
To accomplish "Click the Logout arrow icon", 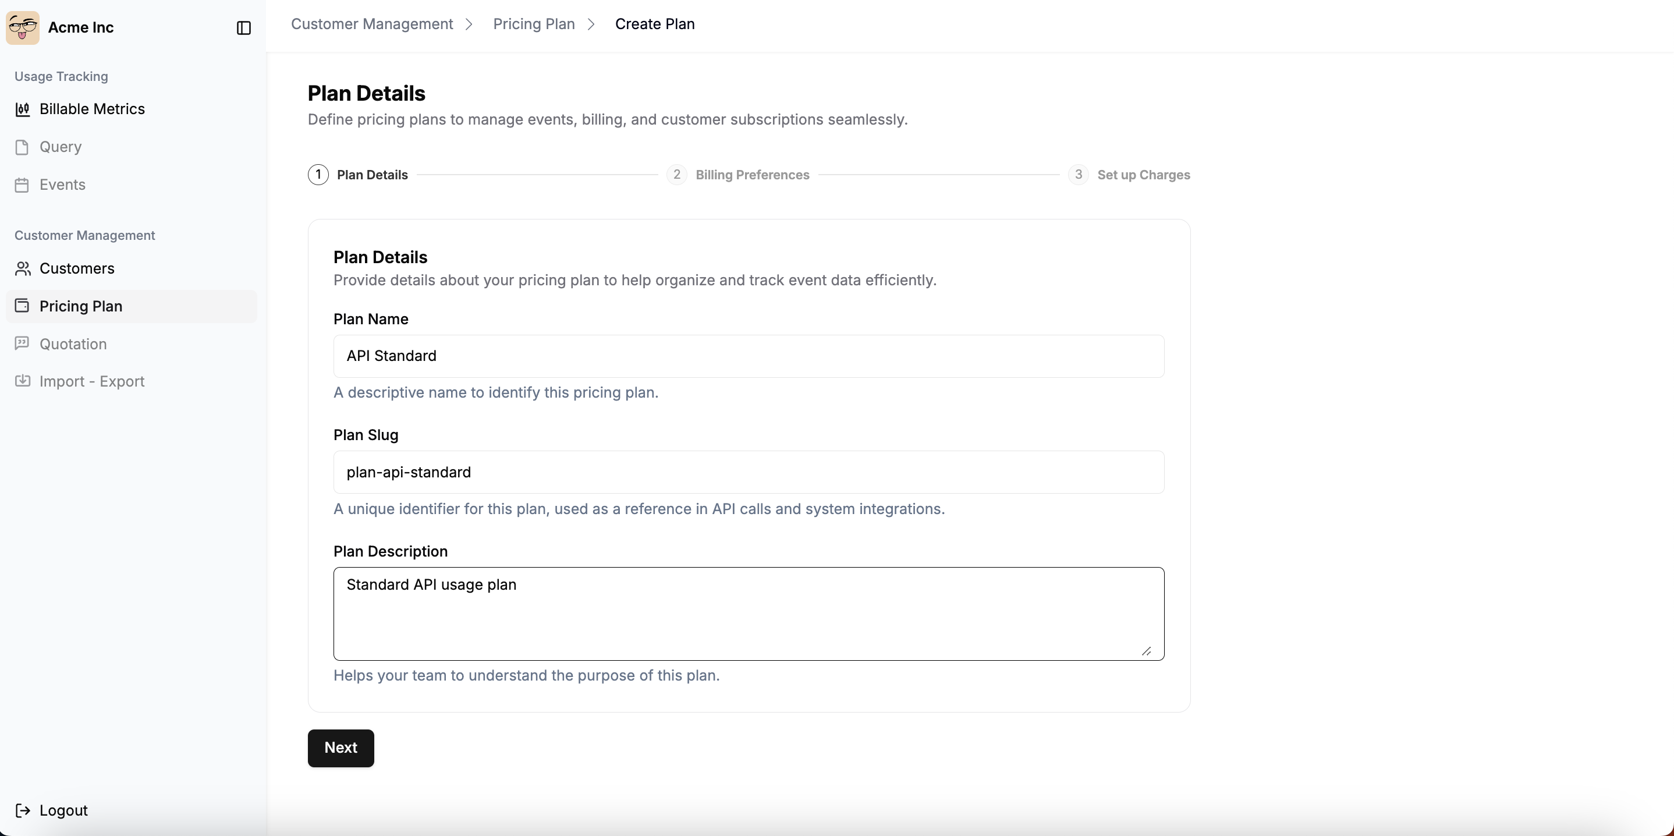I will pos(23,810).
